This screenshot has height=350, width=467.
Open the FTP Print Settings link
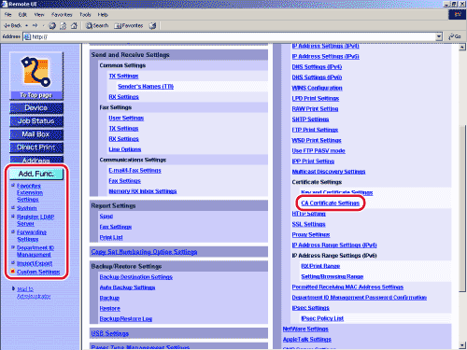click(315, 130)
